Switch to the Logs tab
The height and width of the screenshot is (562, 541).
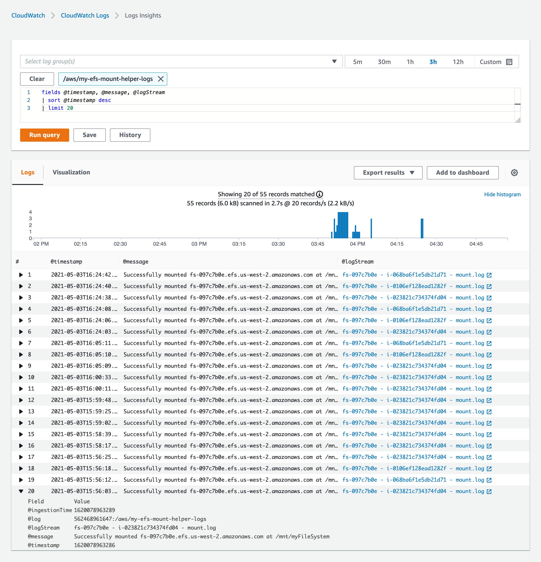28,172
